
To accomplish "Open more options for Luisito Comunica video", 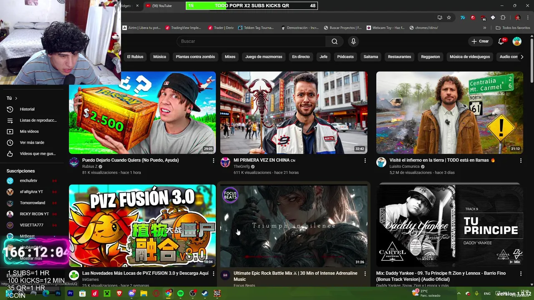I will click(x=521, y=160).
